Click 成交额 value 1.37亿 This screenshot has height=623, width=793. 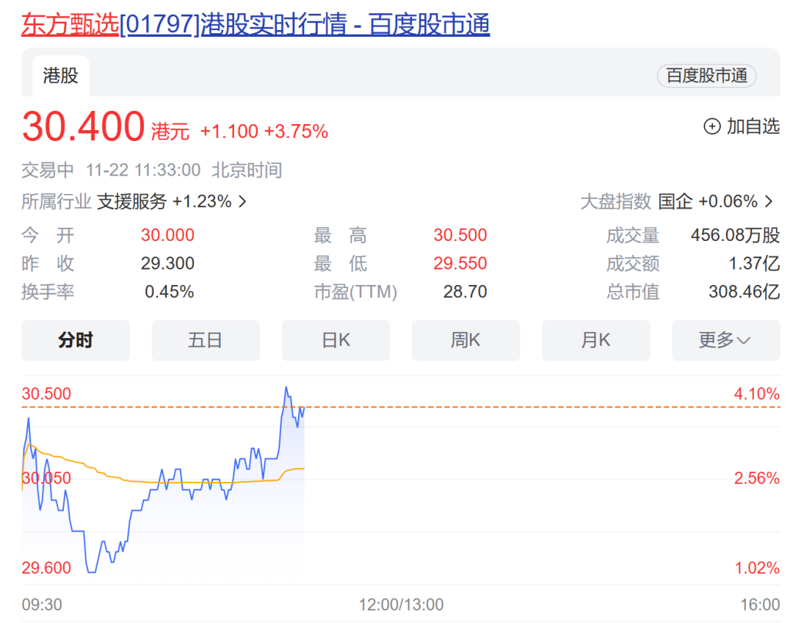(754, 264)
